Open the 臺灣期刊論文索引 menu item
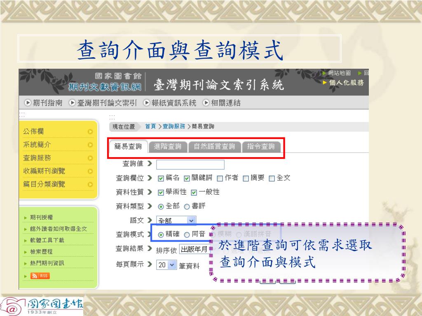422x316 pixels. [107, 103]
